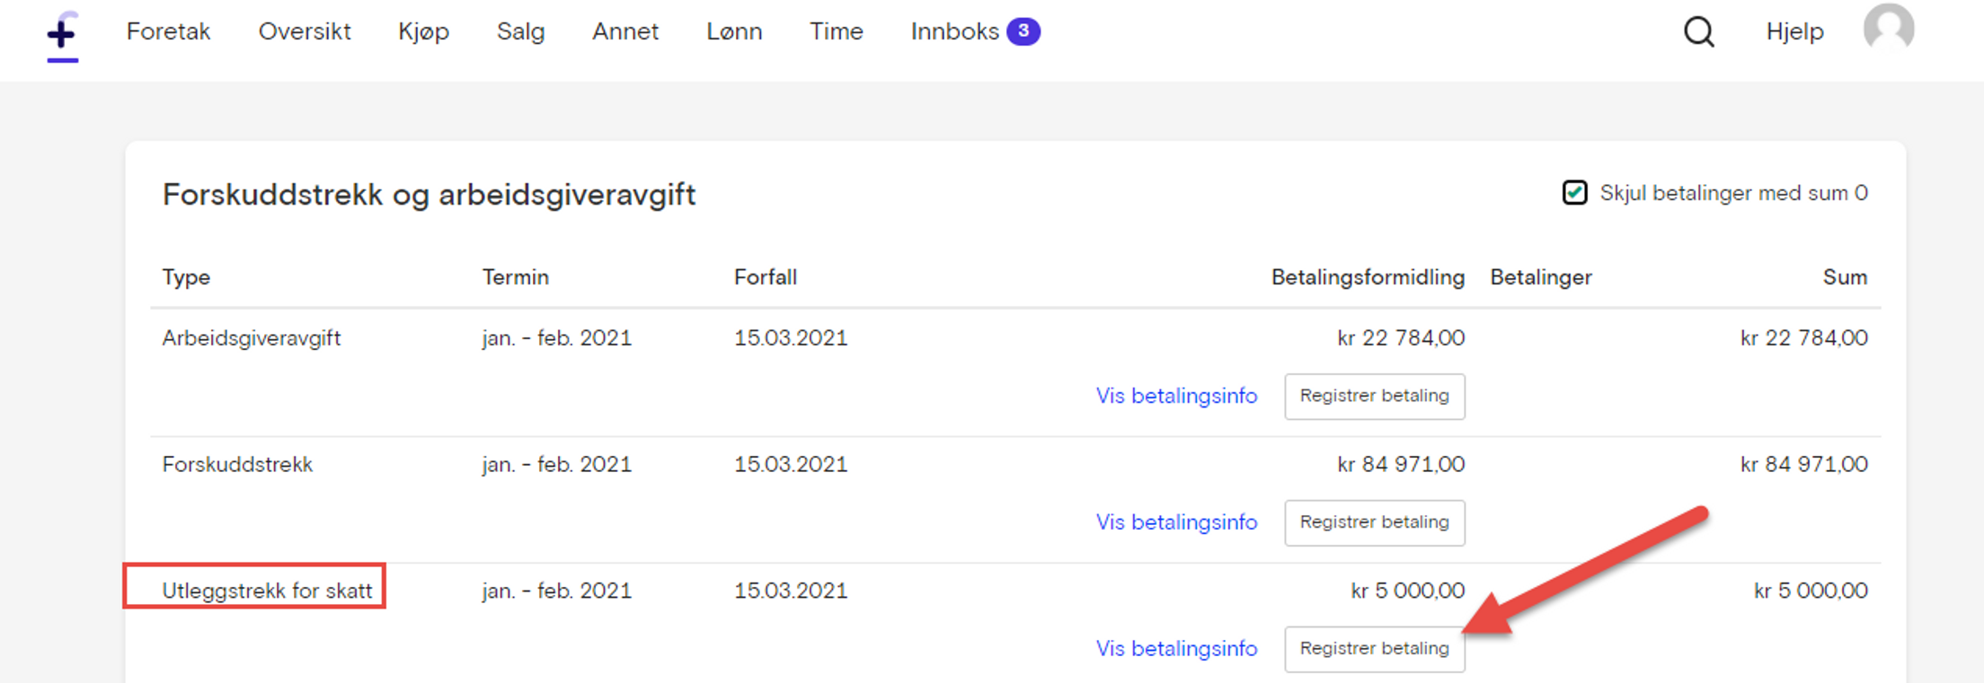This screenshot has height=683, width=1984.
Task: Open Hjelp in the top bar
Action: tap(1794, 31)
